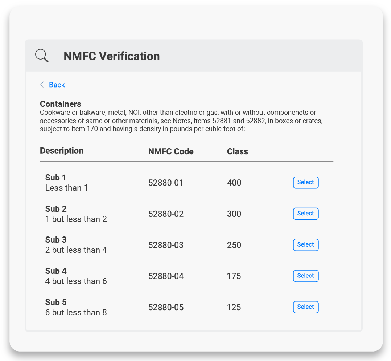This screenshot has height=361, width=391.
Task: Click the Sub 4 label
Action: point(56,271)
